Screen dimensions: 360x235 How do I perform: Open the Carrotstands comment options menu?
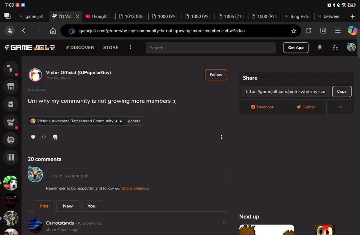point(224,223)
